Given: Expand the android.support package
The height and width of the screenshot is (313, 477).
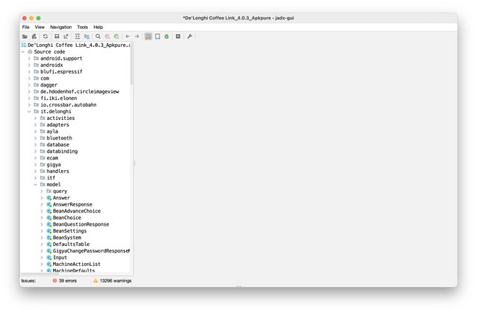Looking at the screenshot, I should click(29, 58).
